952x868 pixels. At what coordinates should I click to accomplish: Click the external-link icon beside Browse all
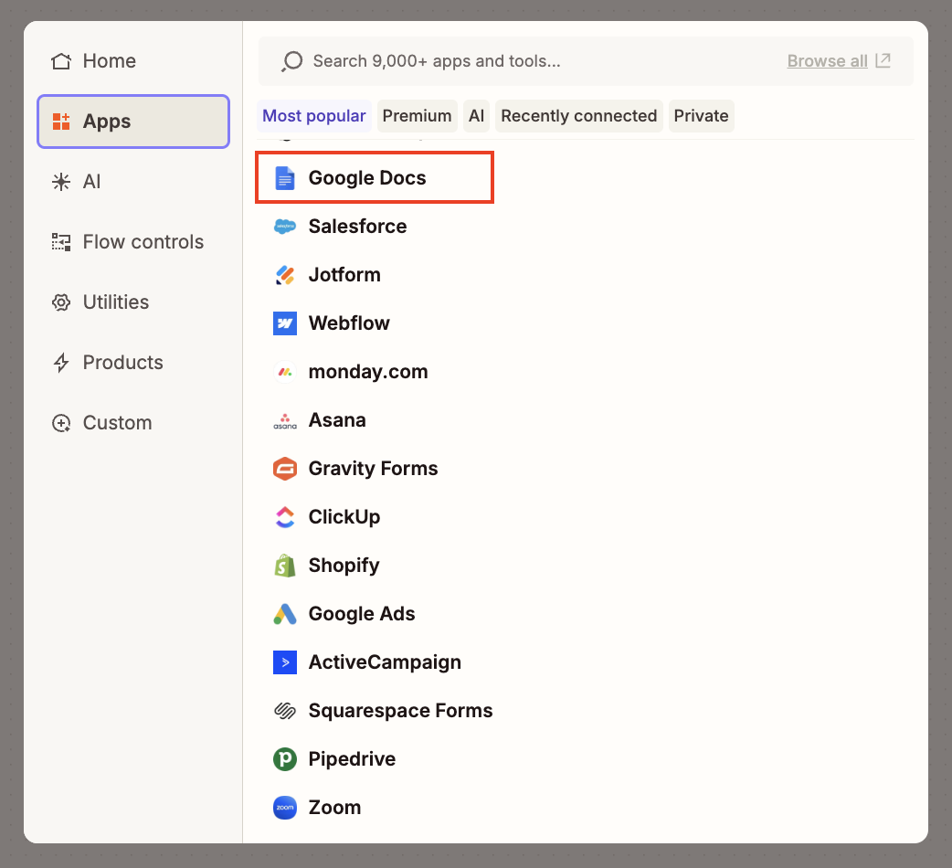pyautogui.click(x=883, y=60)
